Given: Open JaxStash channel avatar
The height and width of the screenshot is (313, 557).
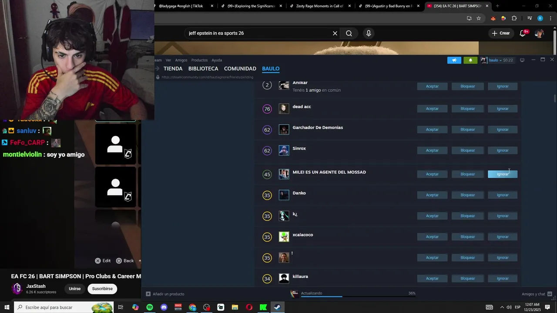Looking at the screenshot, I should pos(17,289).
